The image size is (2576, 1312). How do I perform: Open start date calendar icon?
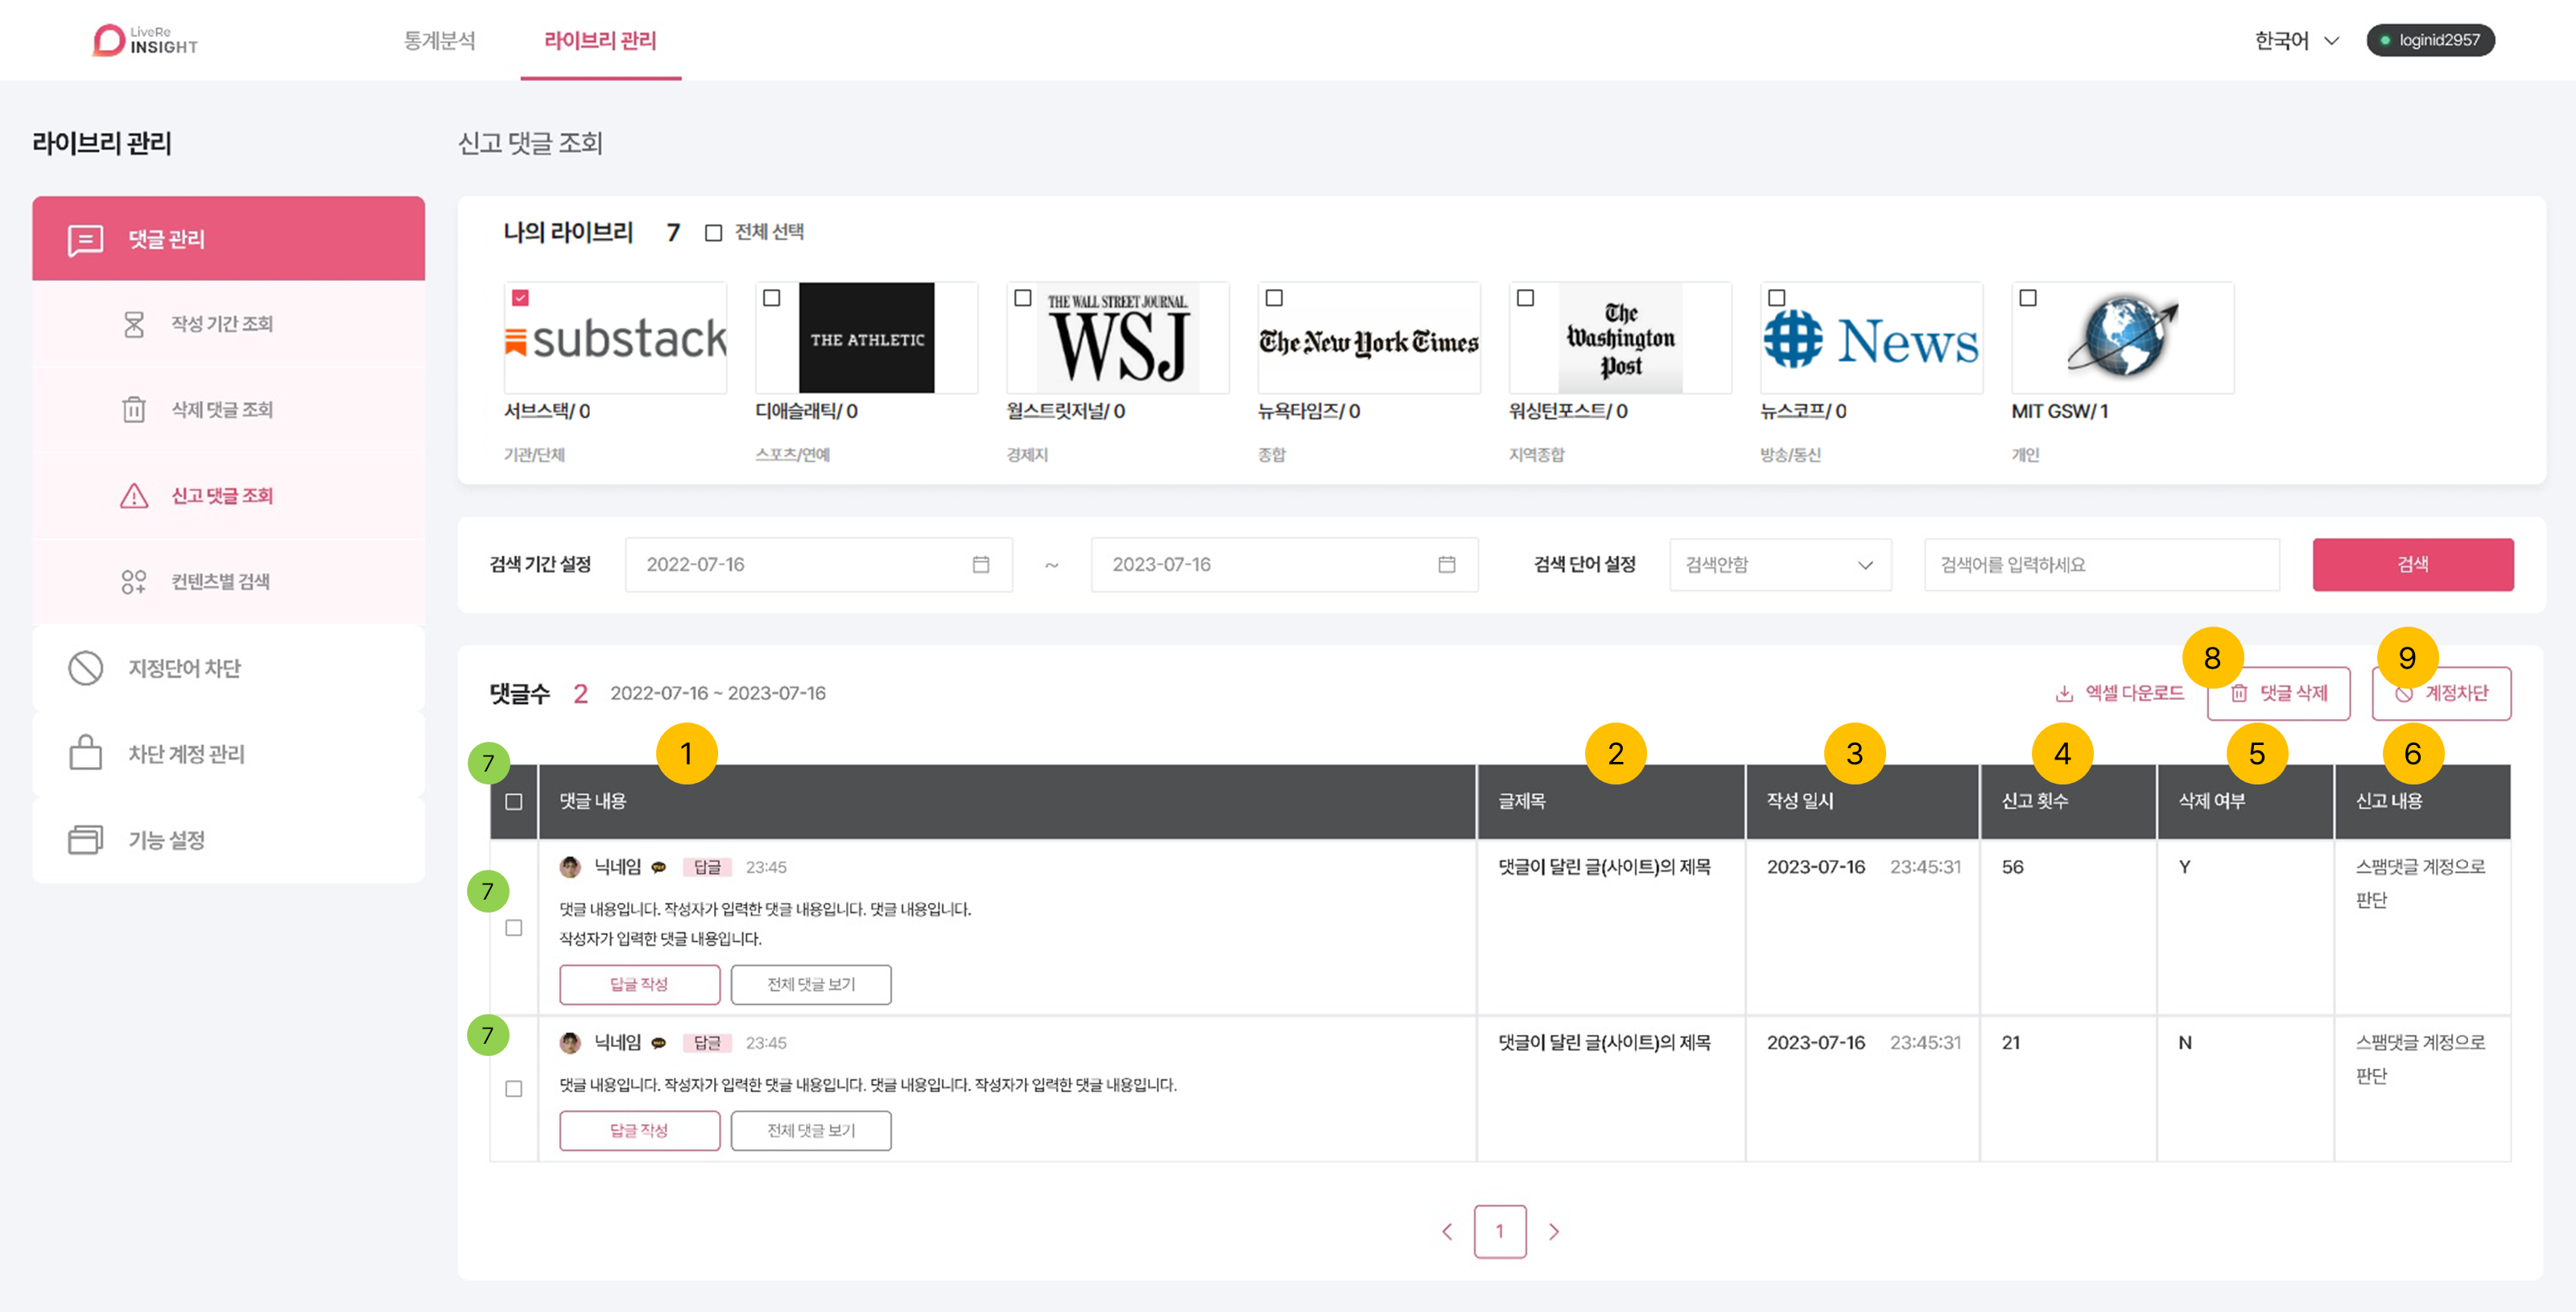pos(980,565)
